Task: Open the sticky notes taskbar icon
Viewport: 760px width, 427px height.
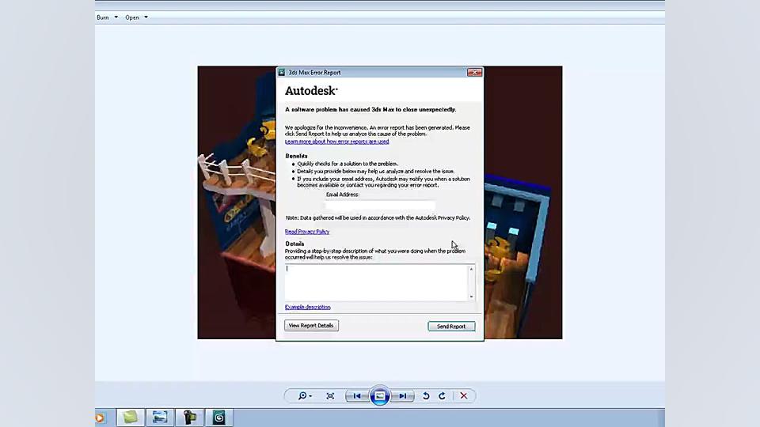Action: tap(130, 418)
